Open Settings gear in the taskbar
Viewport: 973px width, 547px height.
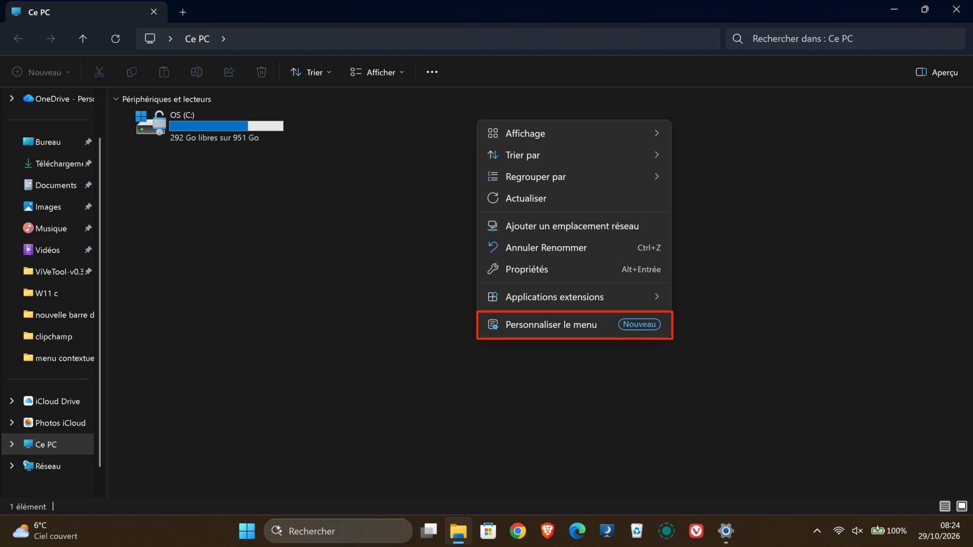click(x=726, y=531)
